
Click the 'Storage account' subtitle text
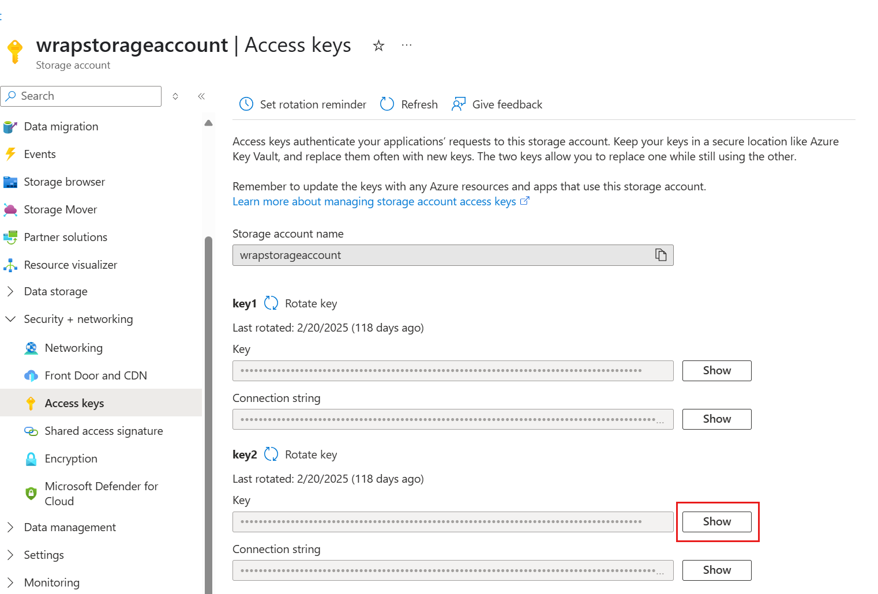pyautogui.click(x=73, y=65)
